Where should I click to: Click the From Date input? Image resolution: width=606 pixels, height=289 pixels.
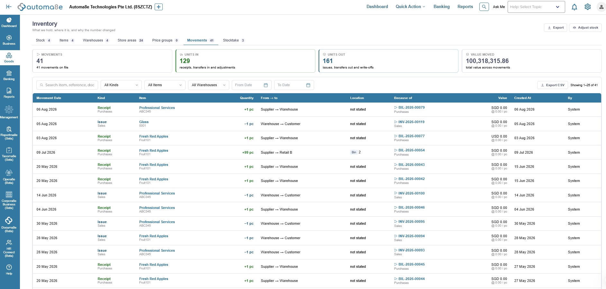coord(252,85)
